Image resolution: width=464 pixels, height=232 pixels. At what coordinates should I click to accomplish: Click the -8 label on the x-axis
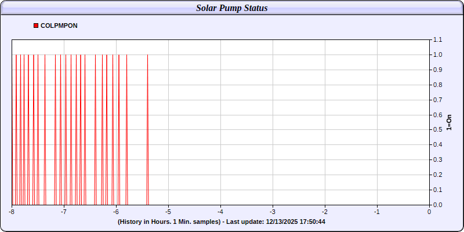(11, 212)
